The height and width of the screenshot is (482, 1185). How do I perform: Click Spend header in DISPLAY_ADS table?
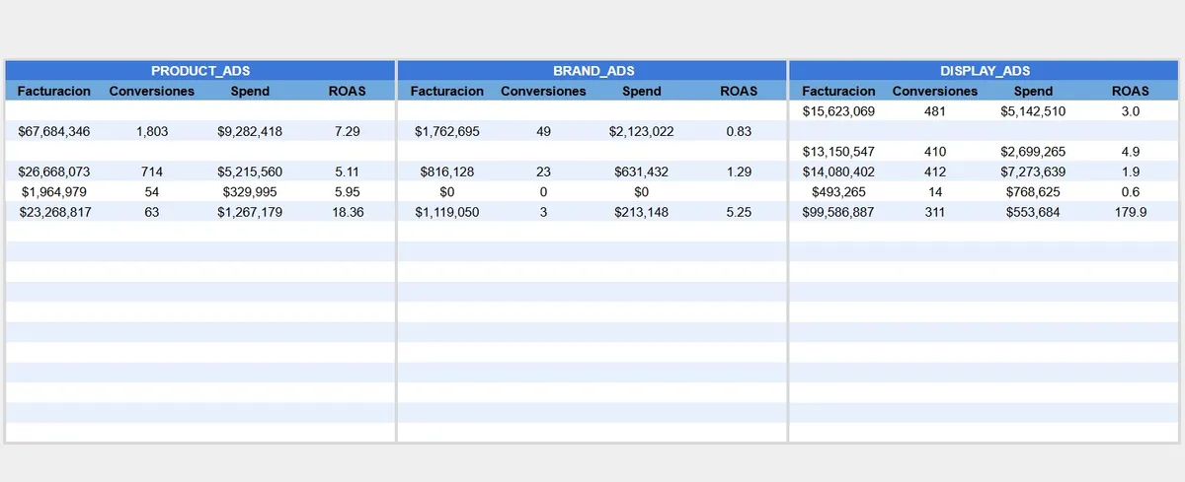[x=1034, y=91]
